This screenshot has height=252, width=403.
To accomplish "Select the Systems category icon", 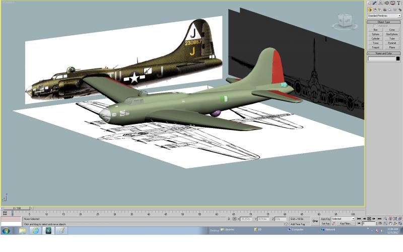I will tap(400, 10).
